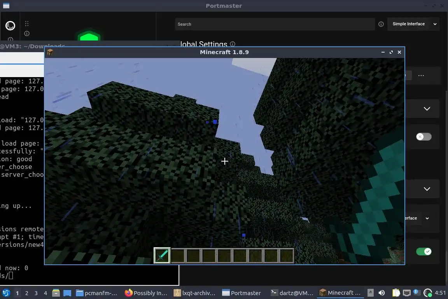Click the Portmaster window menu icon in title bar

(x=6, y=6)
